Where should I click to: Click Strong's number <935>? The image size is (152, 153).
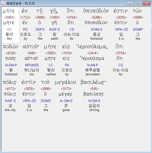[94, 89]
